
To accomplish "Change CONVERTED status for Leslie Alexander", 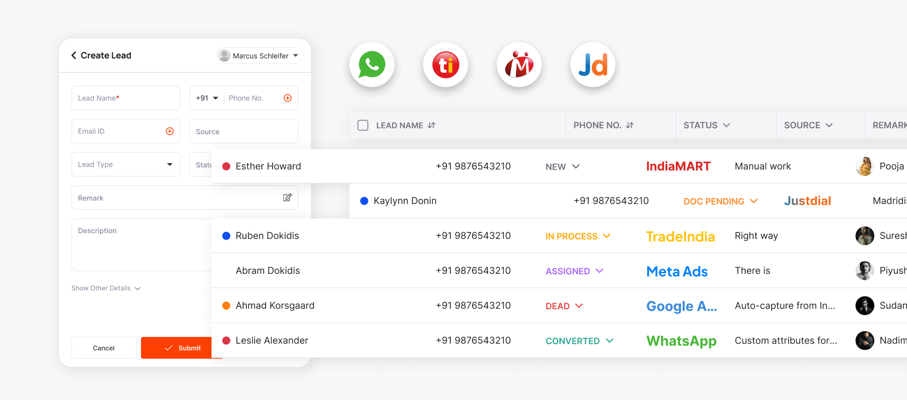I will pos(580,341).
